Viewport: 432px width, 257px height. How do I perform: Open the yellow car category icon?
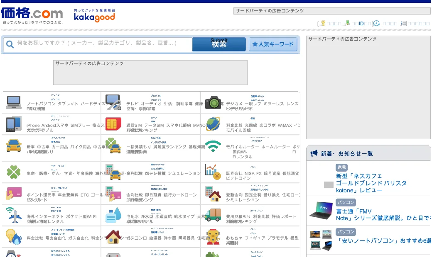13,145
